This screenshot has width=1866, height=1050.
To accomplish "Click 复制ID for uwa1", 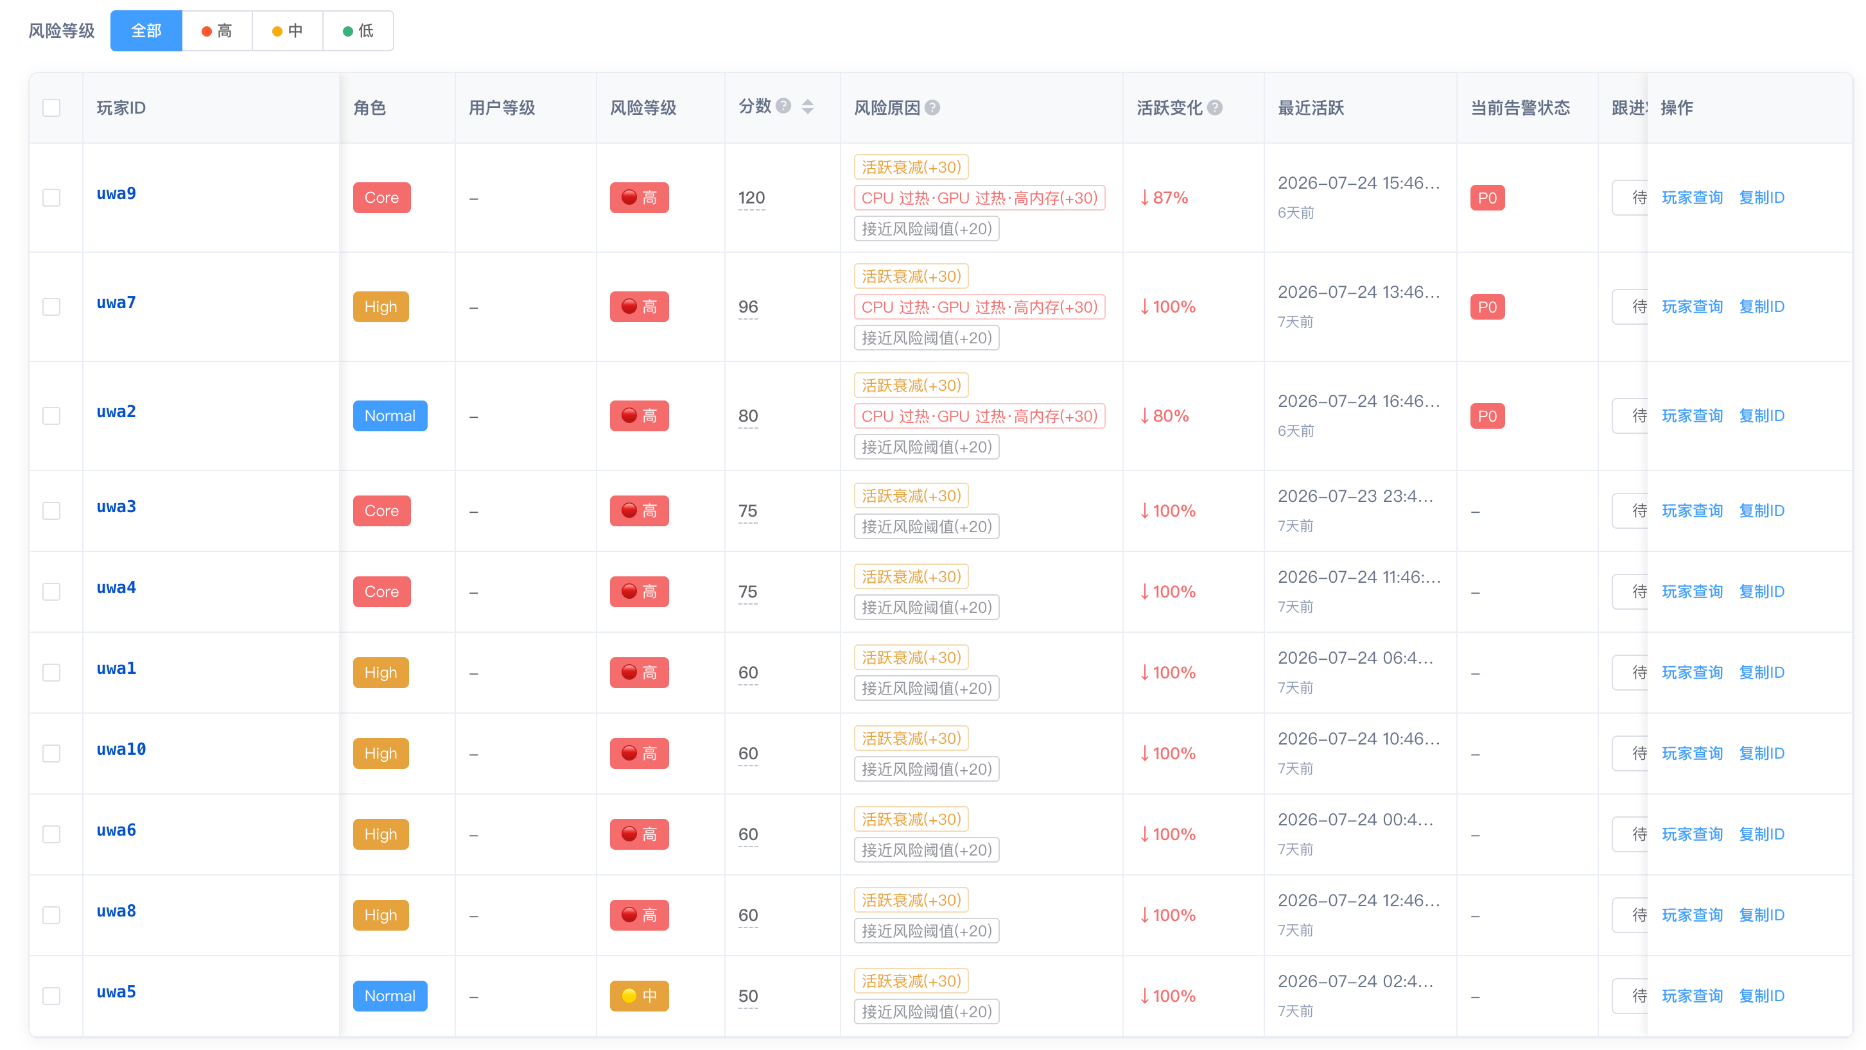I will point(1762,673).
